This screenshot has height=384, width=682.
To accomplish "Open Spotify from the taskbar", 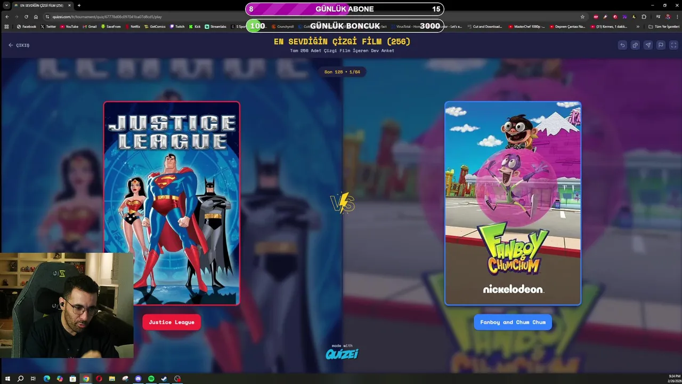I will pyautogui.click(x=151, y=379).
